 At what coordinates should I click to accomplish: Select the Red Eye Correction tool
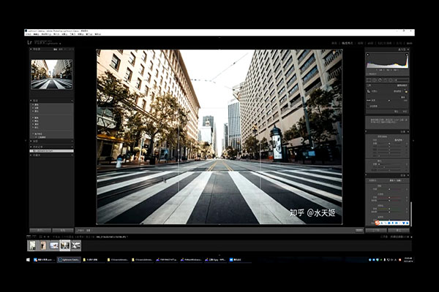coord(380,80)
